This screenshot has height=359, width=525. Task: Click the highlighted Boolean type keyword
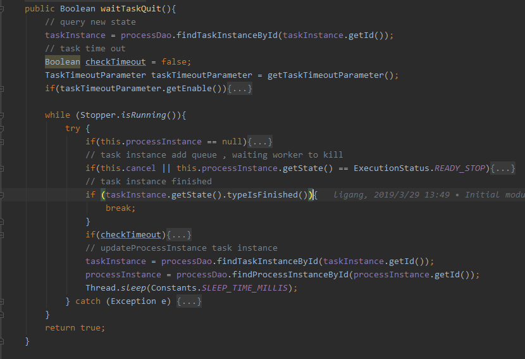point(63,62)
